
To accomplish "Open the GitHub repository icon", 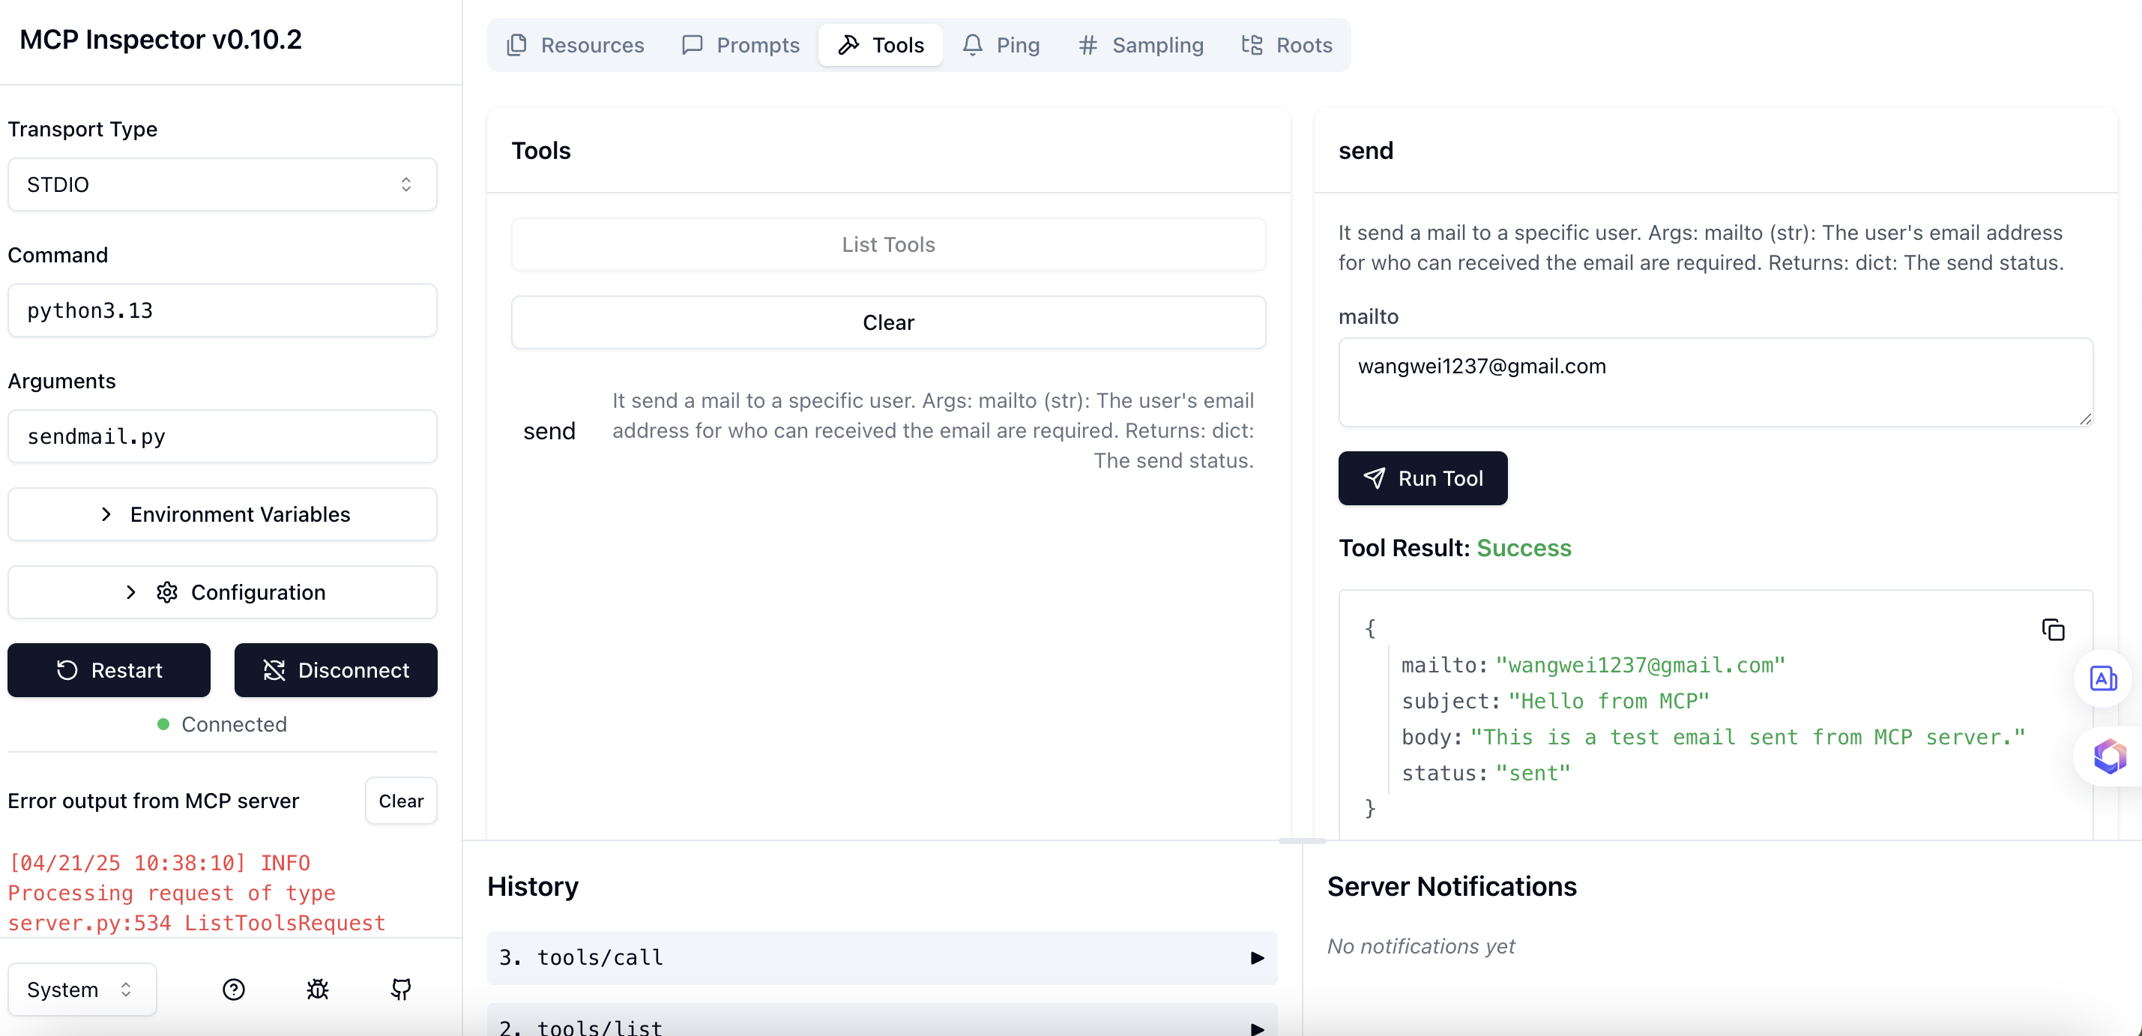I will [401, 989].
